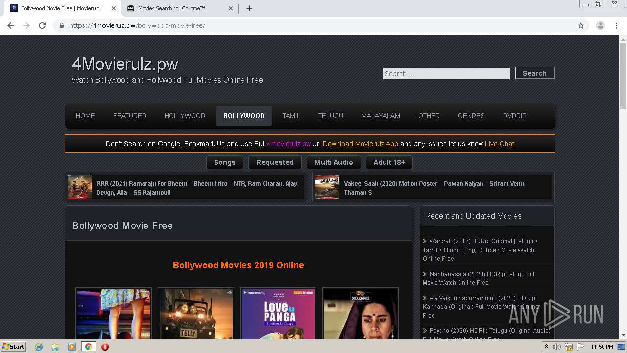This screenshot has width=627, height=353.
Task: Open the HOLLYWOOD nav item
Action: 185,116
